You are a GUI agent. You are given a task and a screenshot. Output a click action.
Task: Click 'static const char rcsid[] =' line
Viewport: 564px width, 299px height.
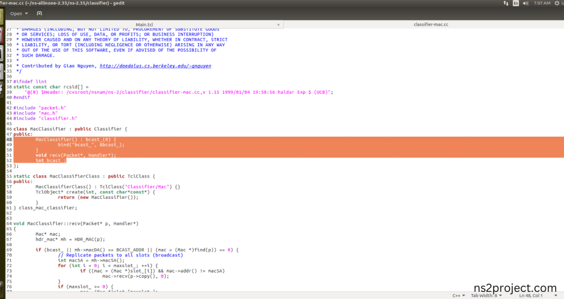(51, 86)
